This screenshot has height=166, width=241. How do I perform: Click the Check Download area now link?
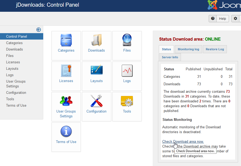click(x=183, y=141)
